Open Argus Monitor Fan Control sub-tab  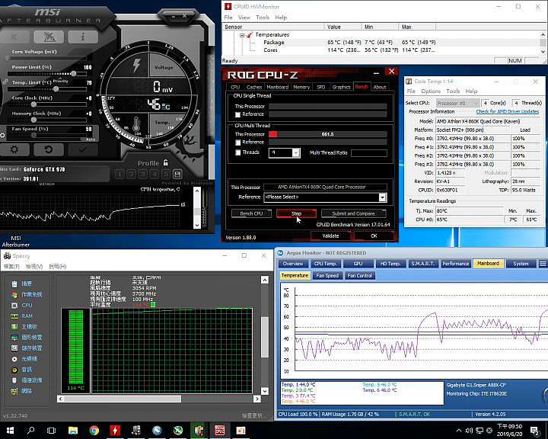[359, 275]
